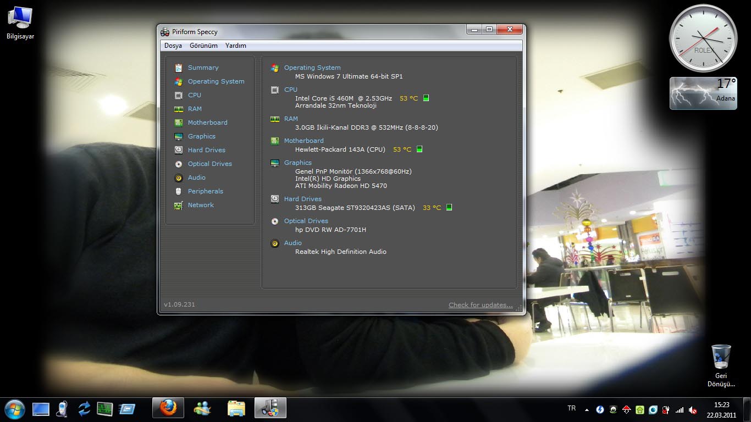Viewport: 751px width, 422px height.
Task: Click the CPU heading in summary panel
Action: tap(291, 90)
